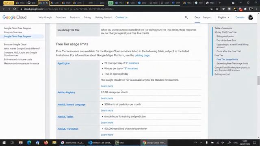Open the Why Google menu

[x=45, y=17]
